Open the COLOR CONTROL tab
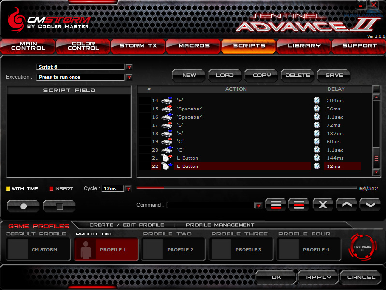The image size is (386, 290). [83, 46]
